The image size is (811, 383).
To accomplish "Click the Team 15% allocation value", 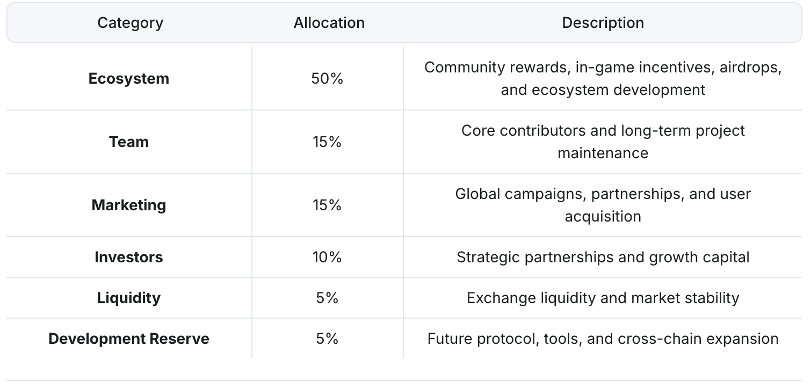I will pos(327,142).
